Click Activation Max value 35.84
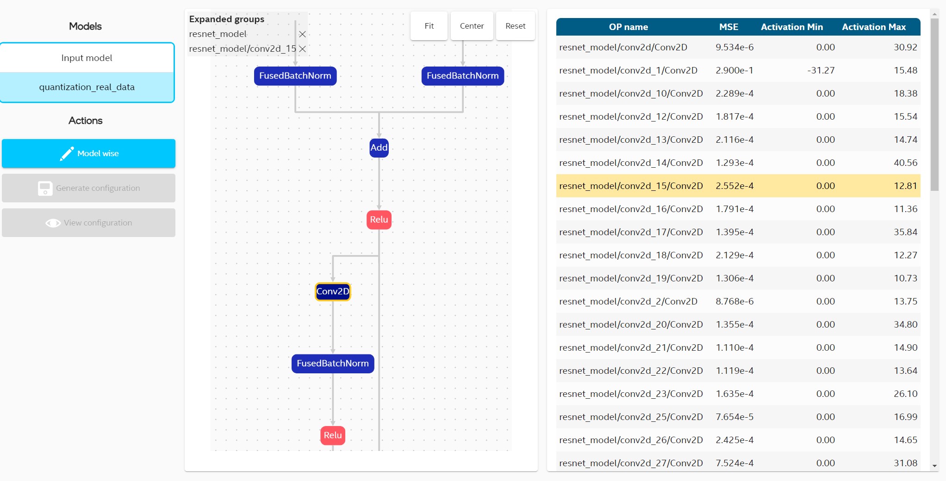 click(x=905, y=232)
